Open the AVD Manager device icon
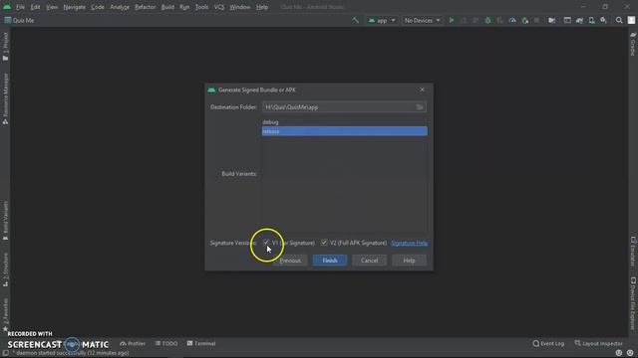This screenshot has width=638, height=358. [x=591, y=20]
